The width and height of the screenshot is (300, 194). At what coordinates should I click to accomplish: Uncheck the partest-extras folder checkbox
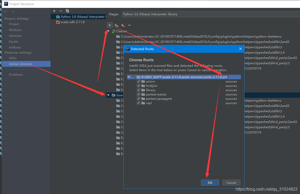click(139, 94)
